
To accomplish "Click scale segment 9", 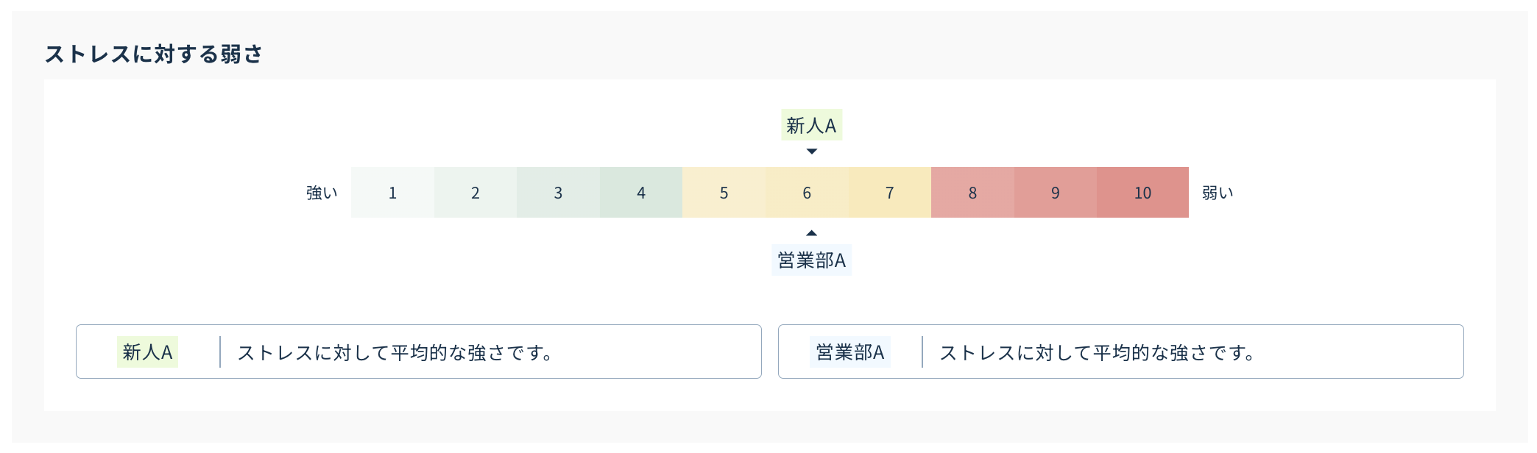I will [1056, 192].
